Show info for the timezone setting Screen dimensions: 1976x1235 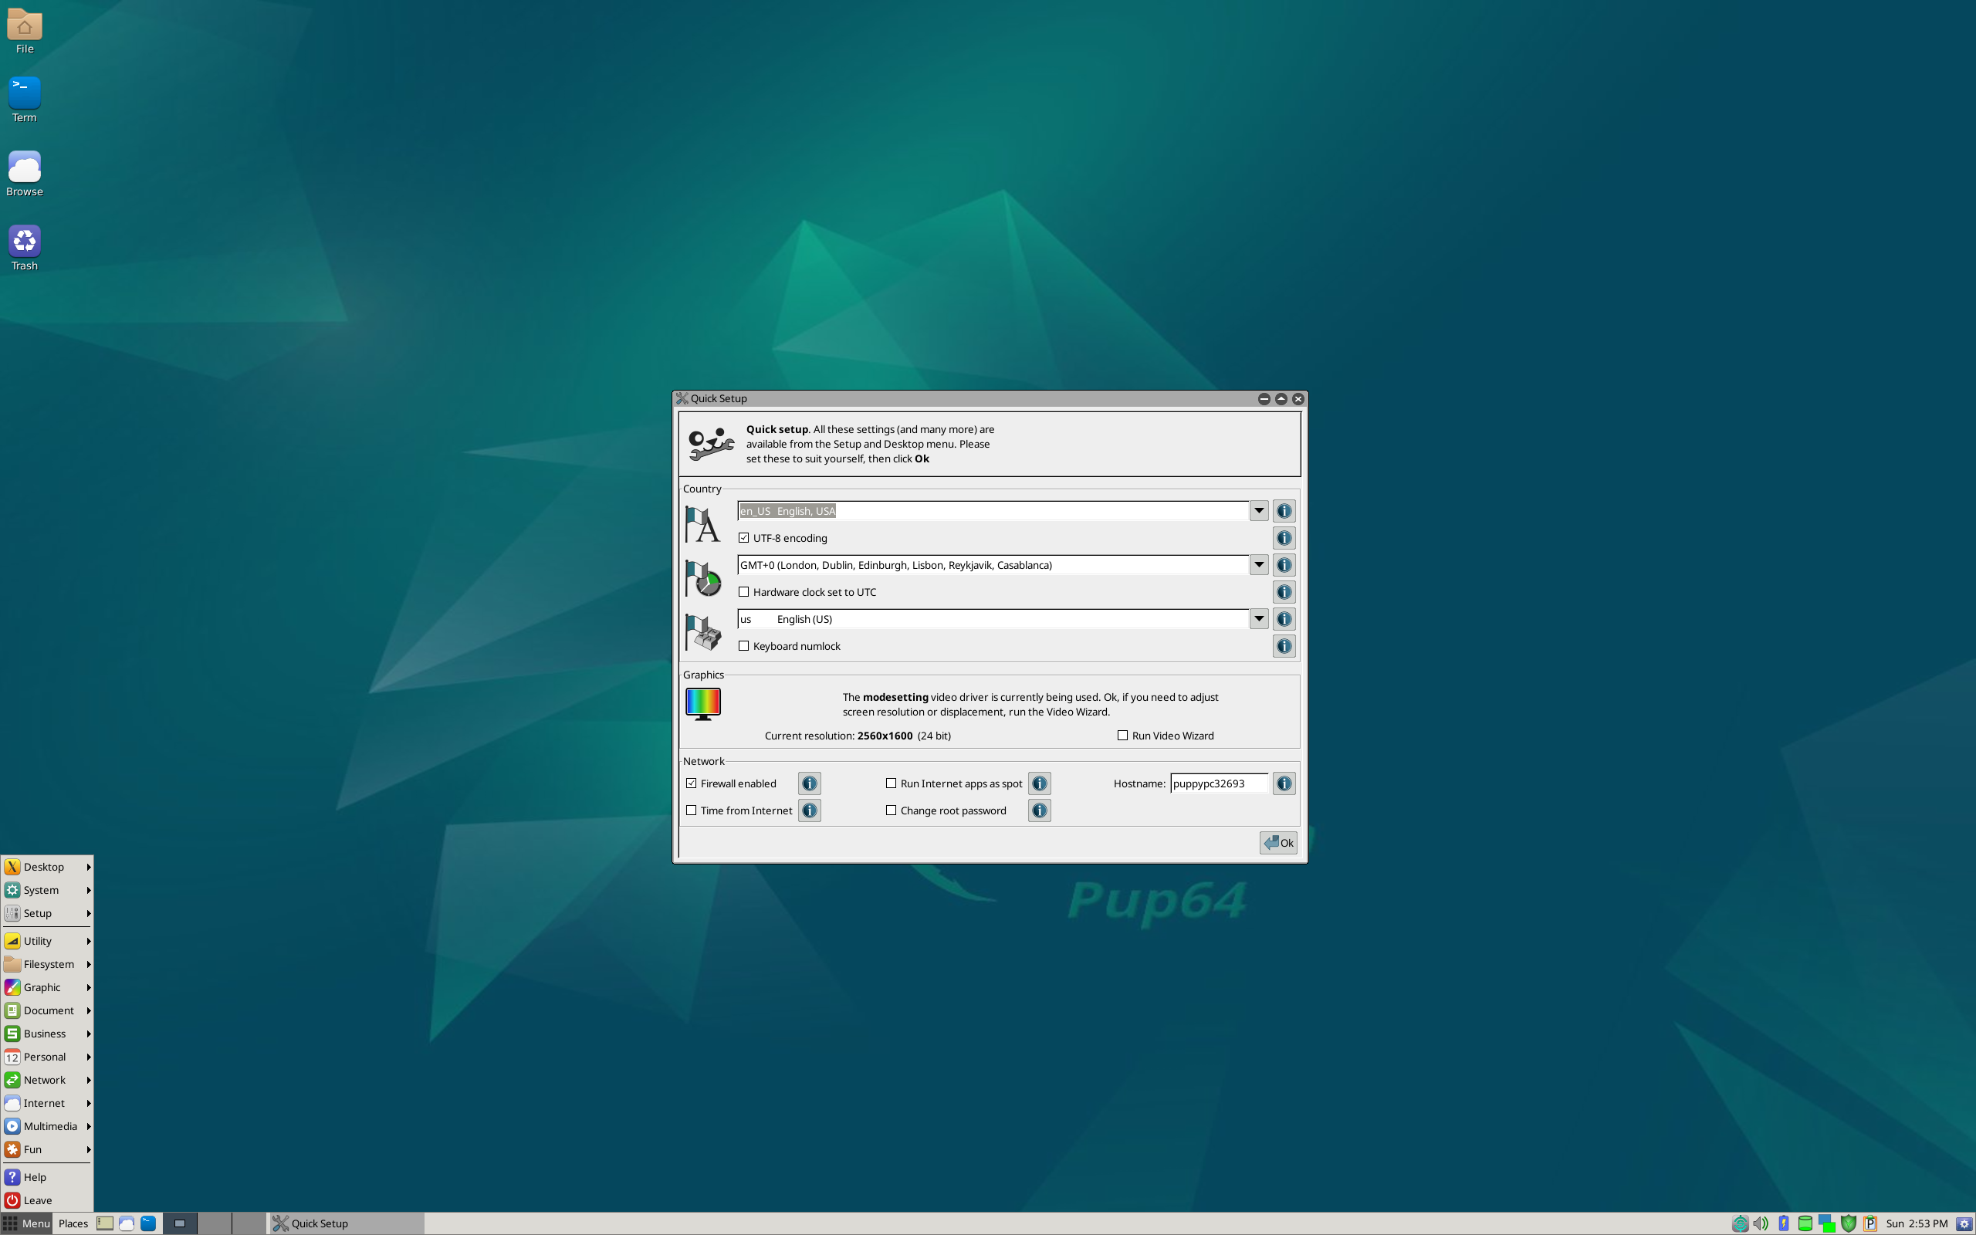pyautogui.click(x=1284, y=564)
